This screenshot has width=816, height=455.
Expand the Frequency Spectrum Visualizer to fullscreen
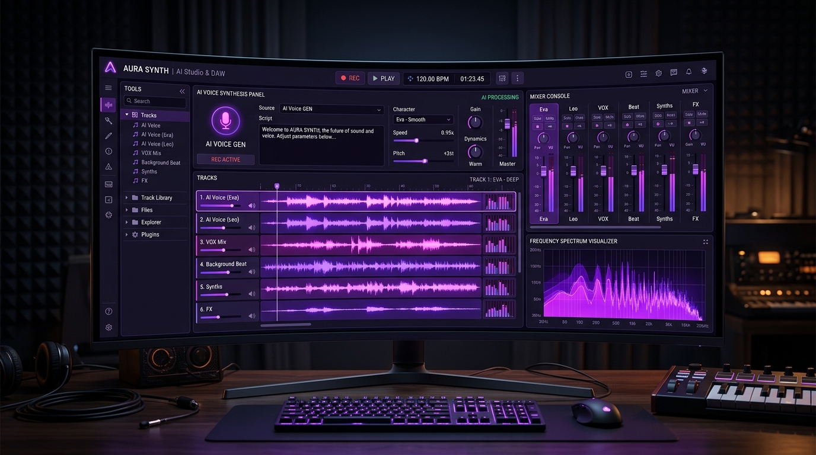706,242
